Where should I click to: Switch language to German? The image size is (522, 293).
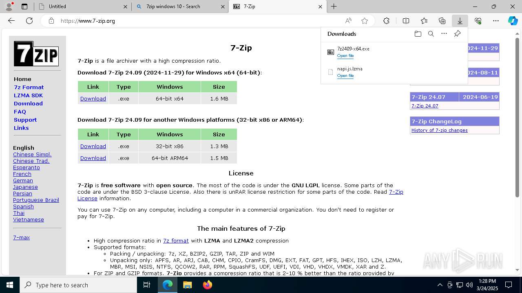click(x=23, y=180)
